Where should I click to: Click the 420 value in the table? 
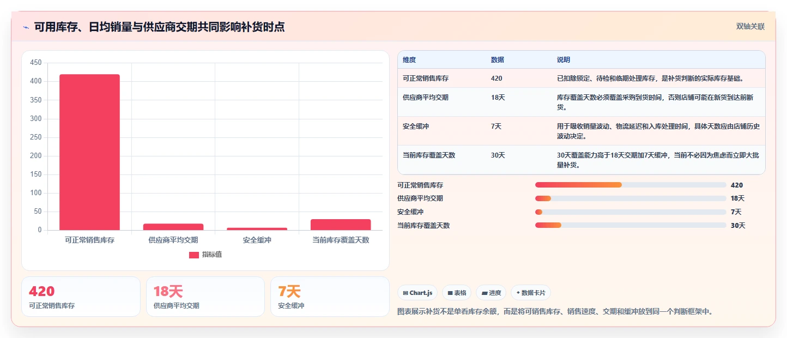click(x=497, y=79)
